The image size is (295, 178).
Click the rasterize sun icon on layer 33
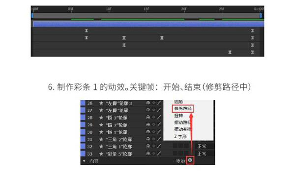pyautogui.click(x=154, y=153)
